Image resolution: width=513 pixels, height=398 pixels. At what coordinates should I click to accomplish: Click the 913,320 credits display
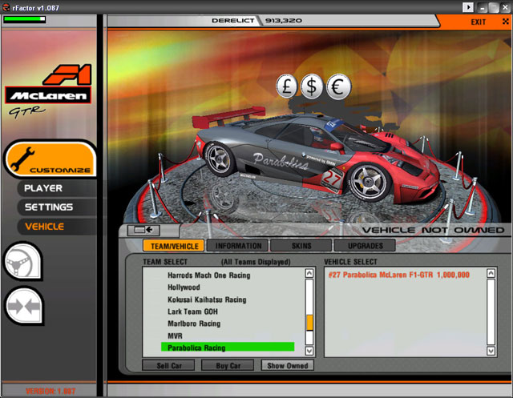point(283,21)
